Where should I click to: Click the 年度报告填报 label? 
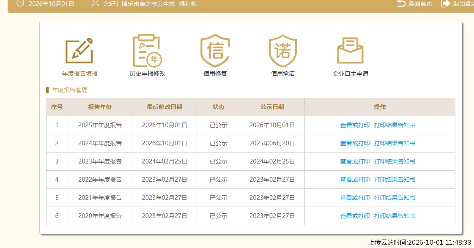click(80, 74)
